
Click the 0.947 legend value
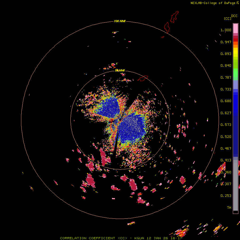(226, 42)
